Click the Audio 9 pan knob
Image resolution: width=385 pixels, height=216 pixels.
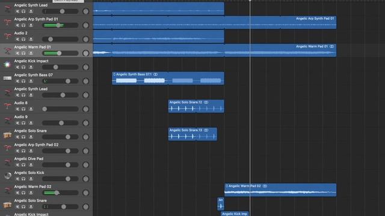(85, 123)
